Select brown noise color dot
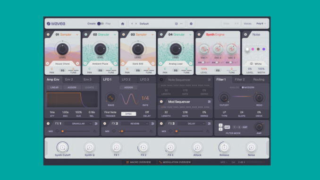Image resolution: width=320 pixels, height=180 pixels. [258, 49]
